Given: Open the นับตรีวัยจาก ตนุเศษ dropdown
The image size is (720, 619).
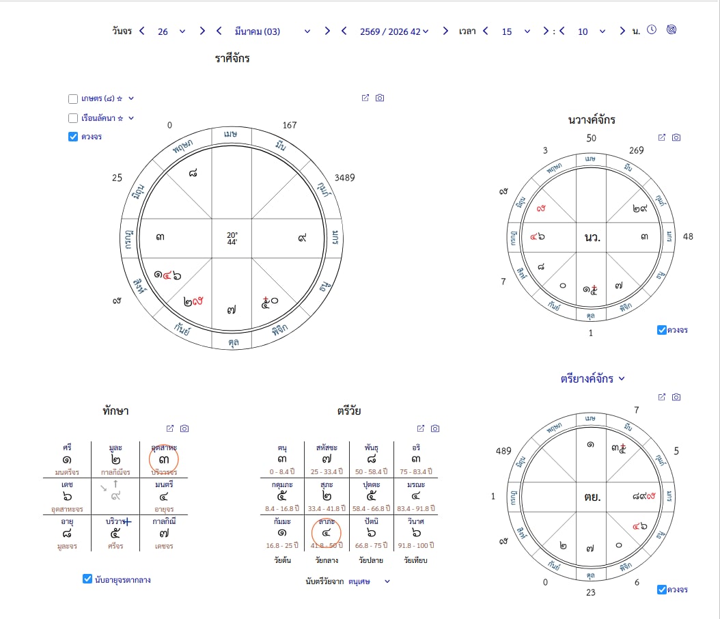Looking at the screenshot, I should coord(369,581).
